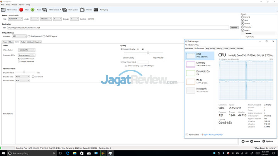Open the Show Queue icon
Screen dimensions: 278x156
tap(64, 10)
